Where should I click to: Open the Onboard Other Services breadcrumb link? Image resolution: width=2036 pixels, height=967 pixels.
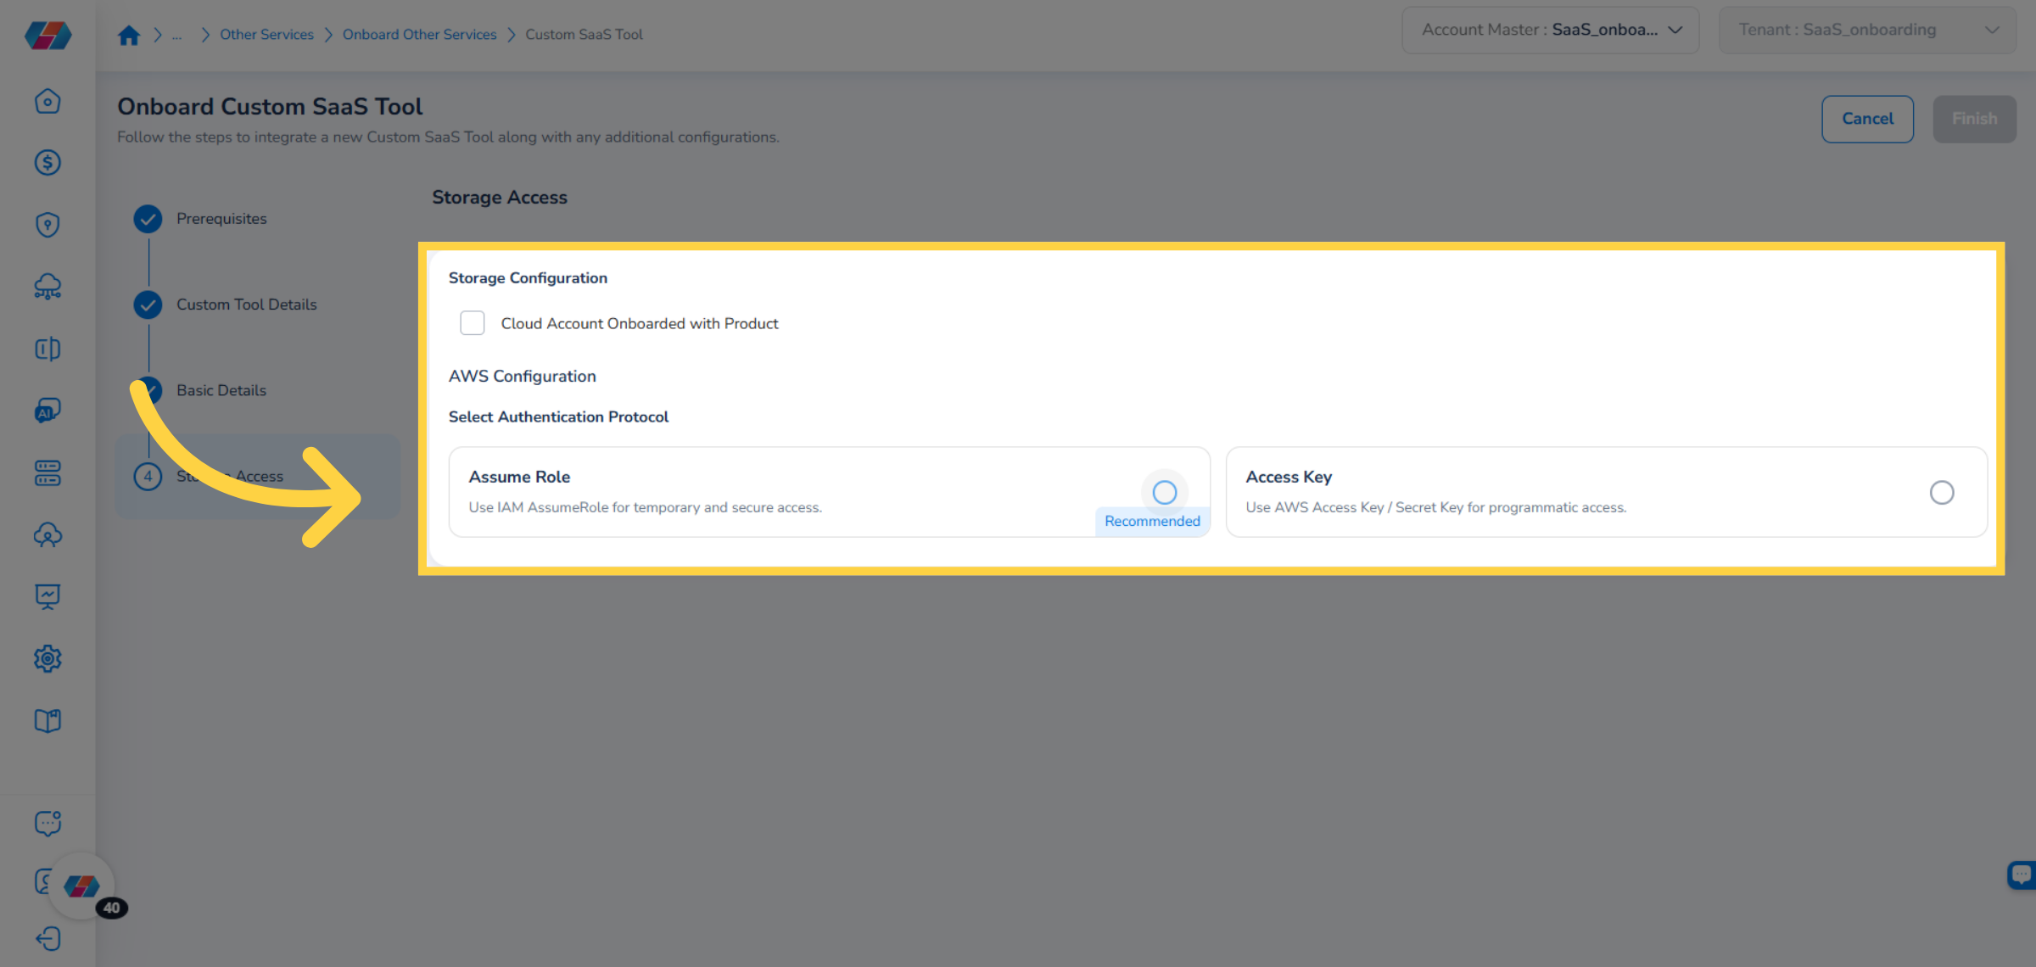click(419, 34)
